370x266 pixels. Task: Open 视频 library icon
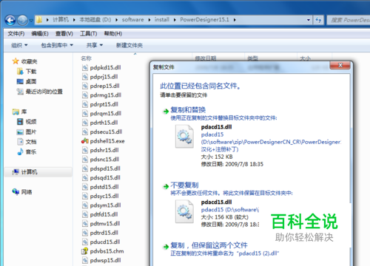tap(20, 122)
